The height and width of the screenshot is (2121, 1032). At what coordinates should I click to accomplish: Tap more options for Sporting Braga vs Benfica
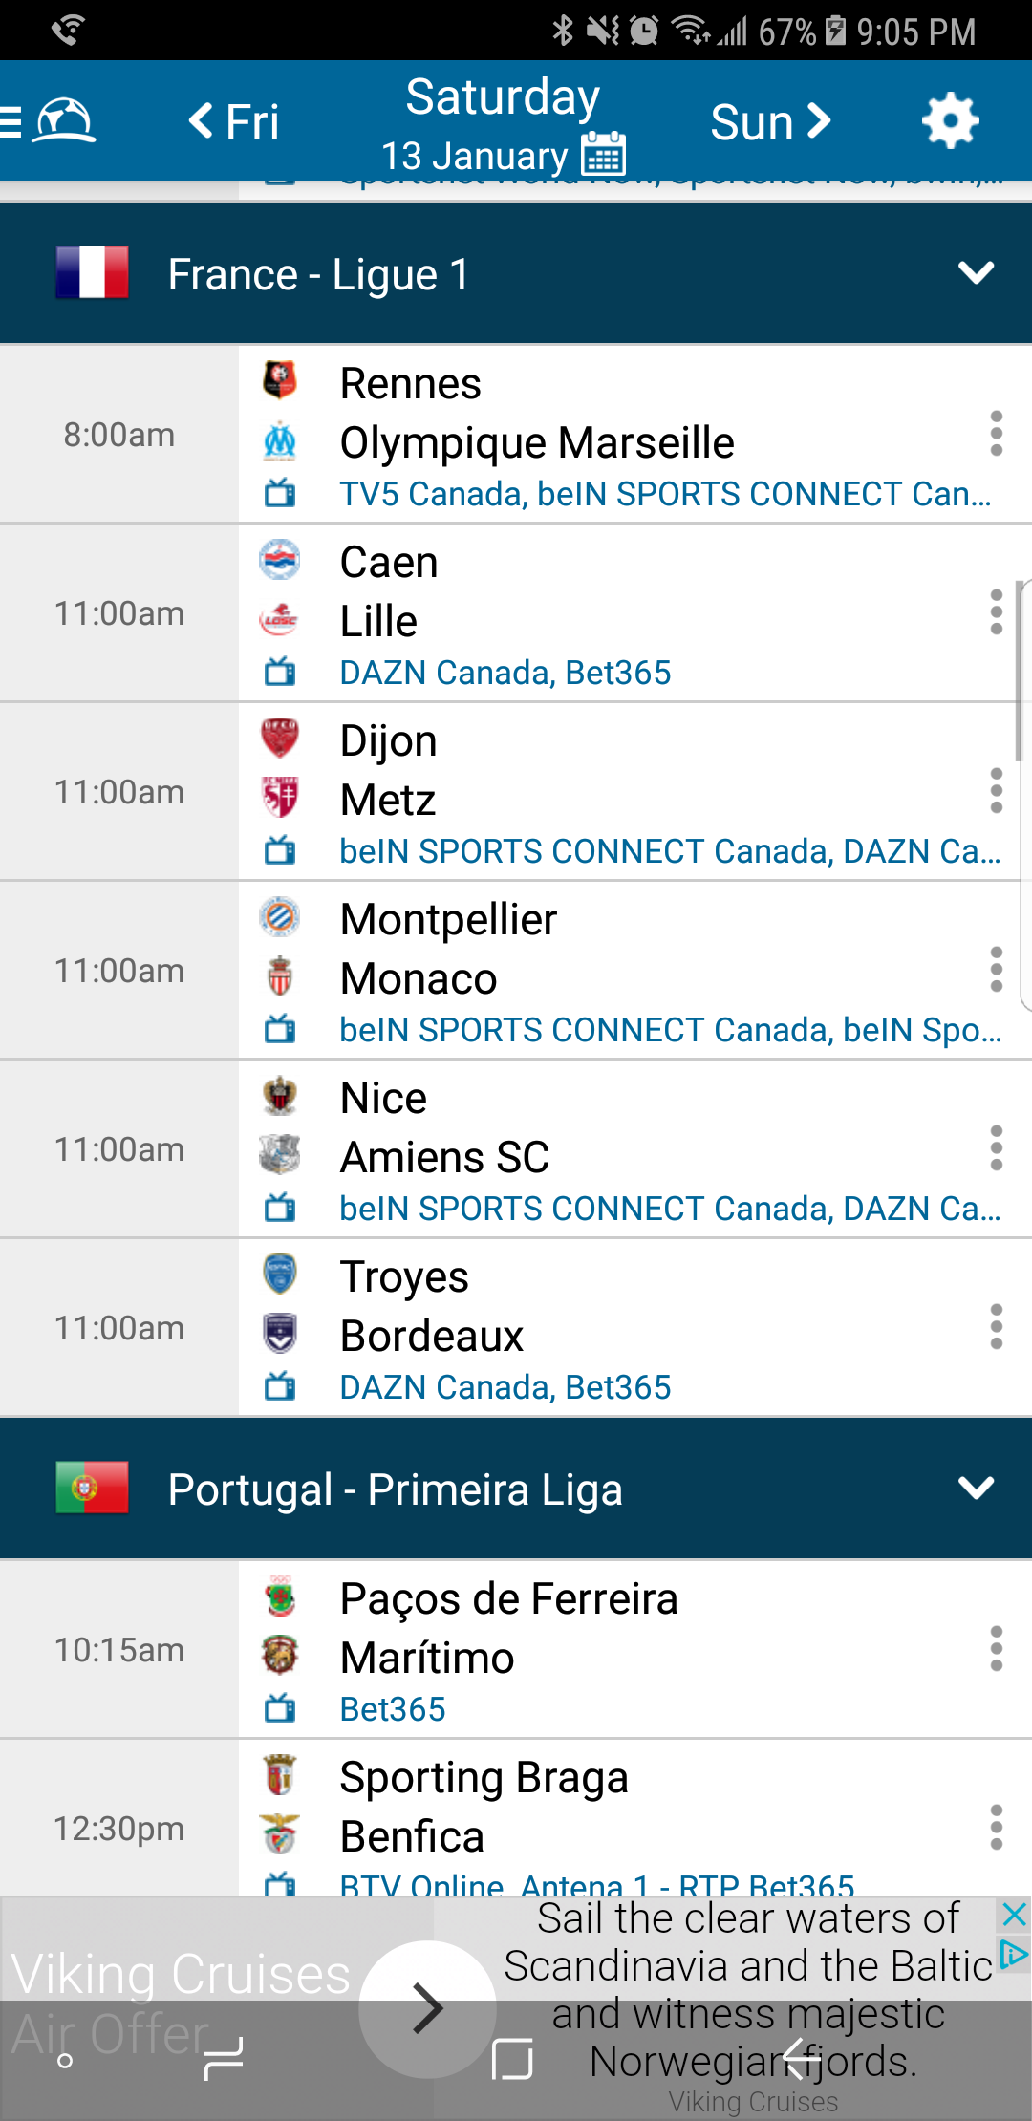pos(996,1828)
